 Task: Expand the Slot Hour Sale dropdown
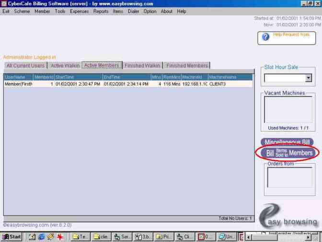[x=308, y=78]
